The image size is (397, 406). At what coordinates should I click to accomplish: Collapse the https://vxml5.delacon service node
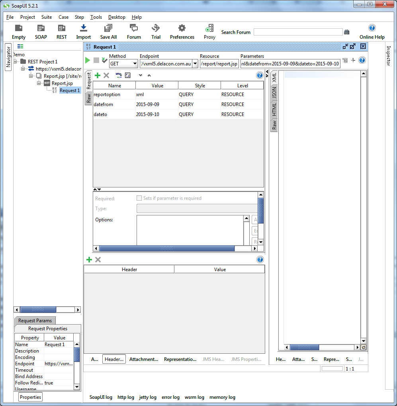pyautogui.click(x=23, y=69)
